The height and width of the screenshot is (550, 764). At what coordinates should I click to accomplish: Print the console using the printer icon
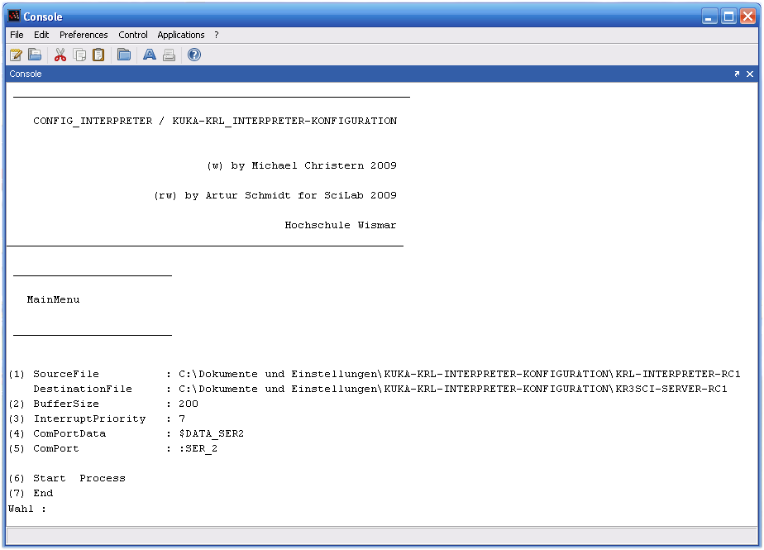click(169, 55)
